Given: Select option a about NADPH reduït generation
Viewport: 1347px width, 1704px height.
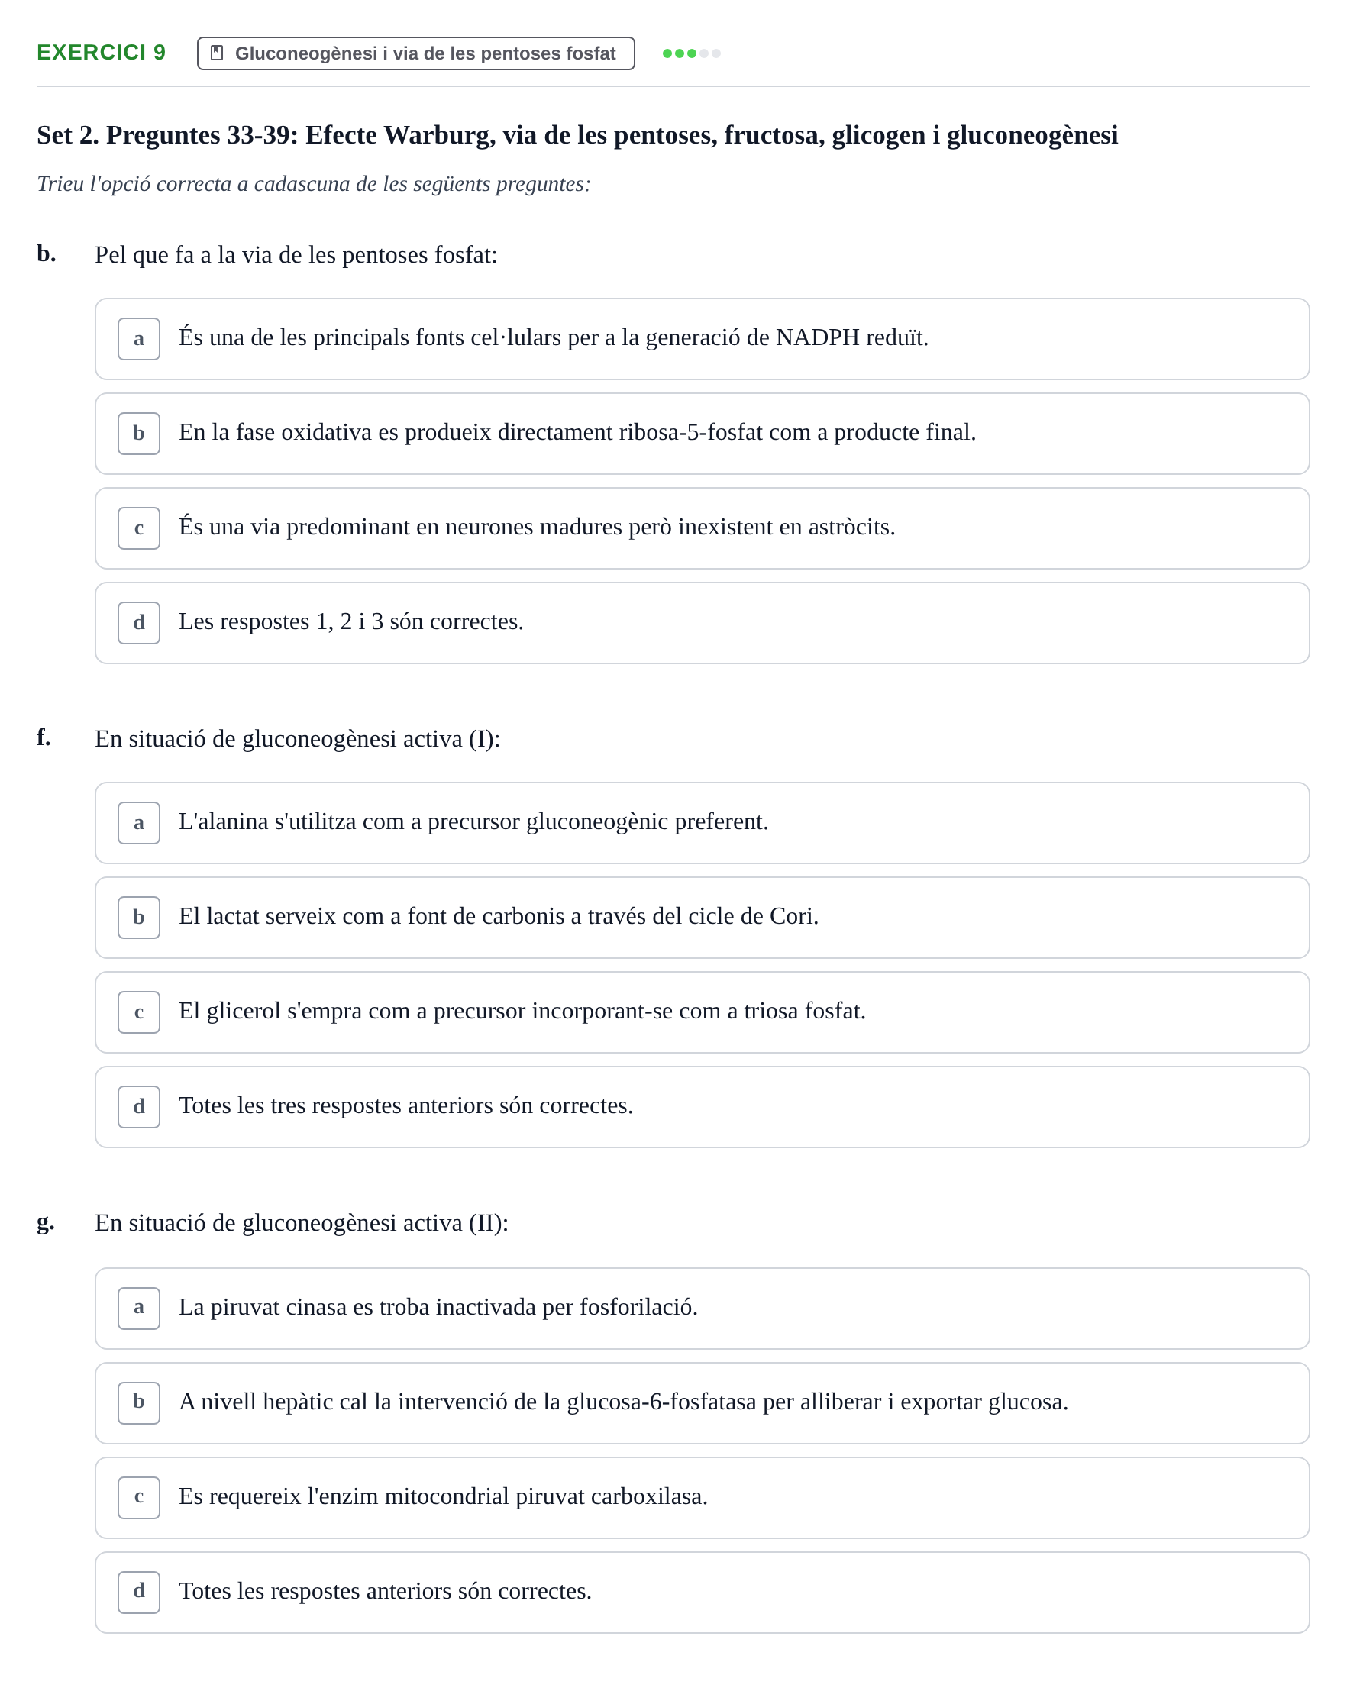Looking at the screenshot, I should coord(702,339).
